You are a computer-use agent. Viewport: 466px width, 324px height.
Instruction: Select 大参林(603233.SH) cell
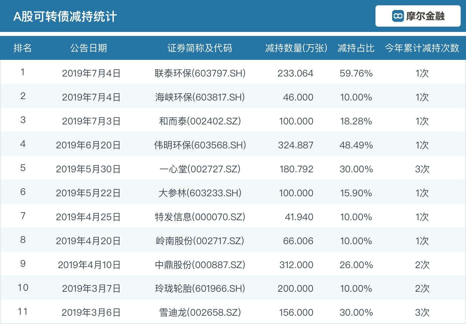200,193
